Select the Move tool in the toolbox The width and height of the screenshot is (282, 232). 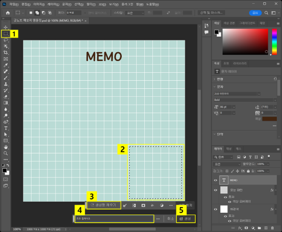pos(6,27)
